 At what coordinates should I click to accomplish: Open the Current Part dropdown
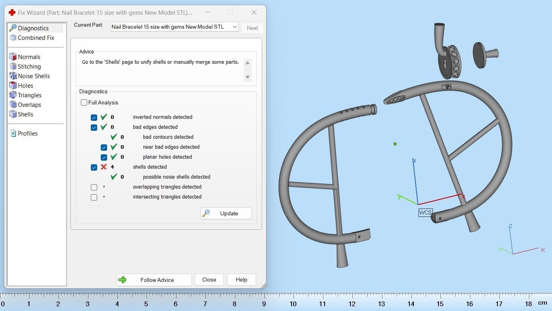(174, 27)
